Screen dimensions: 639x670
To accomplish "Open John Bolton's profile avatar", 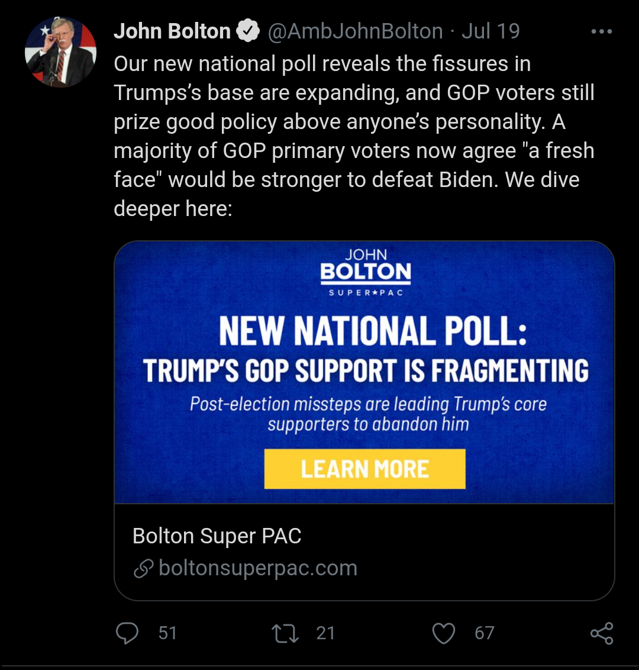I will click(60, 52).
